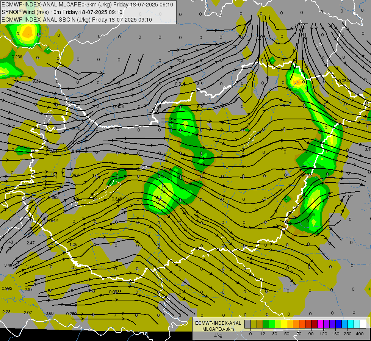Click the legend scale label 50
Image resolution: width=371 pixels, height=341 pixels.
[x=286, y=334]
